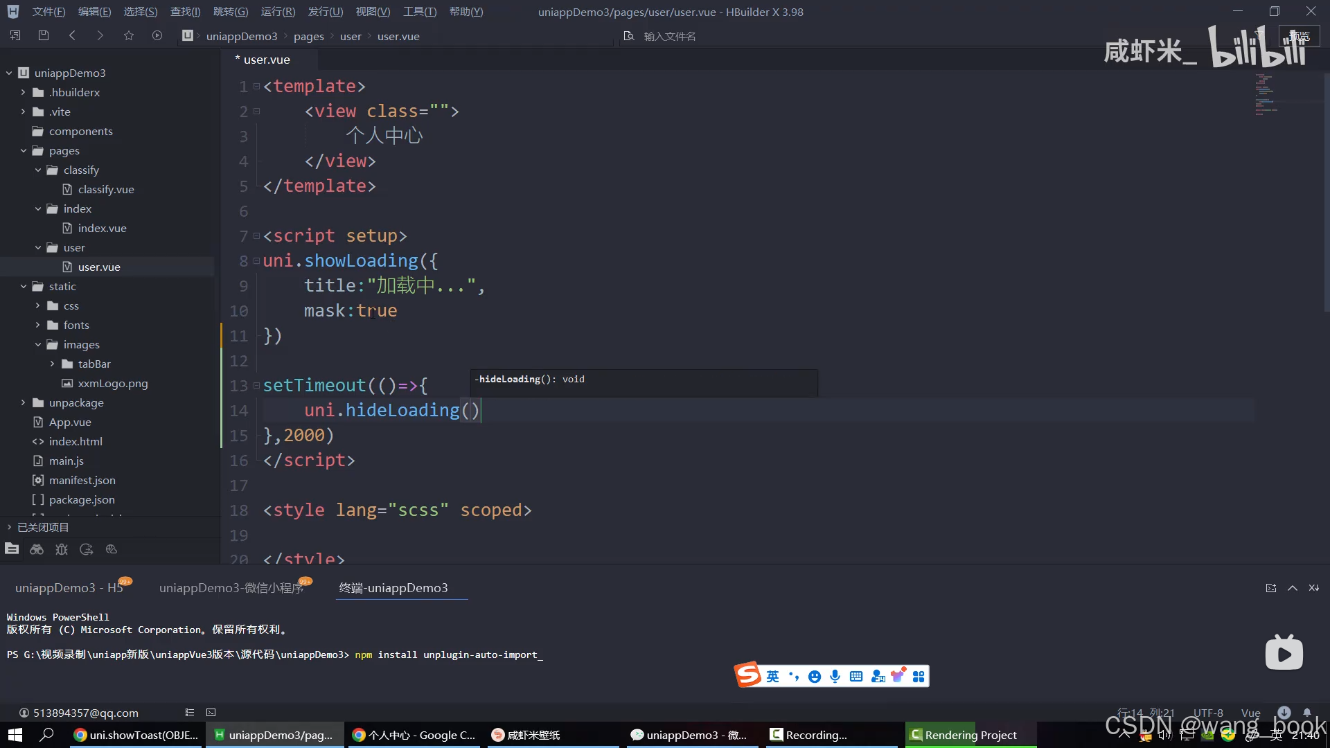The height and width of the screenshot is (748, 1330).
Task: Click the pages breadcrumb segment
Action: click(x=308, y=36)
